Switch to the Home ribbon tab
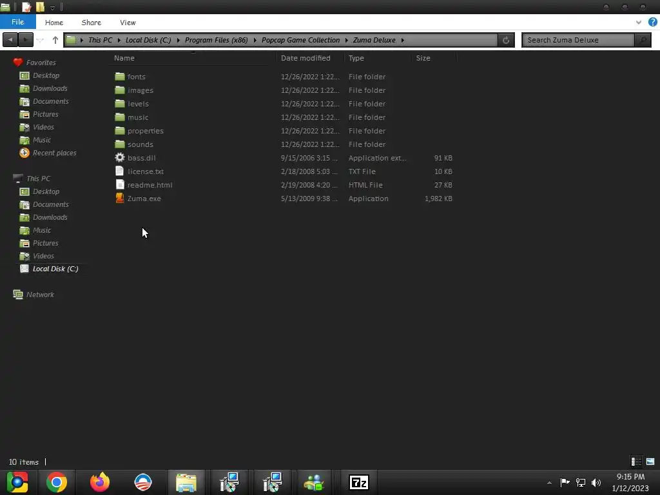 tap(54, 23)
